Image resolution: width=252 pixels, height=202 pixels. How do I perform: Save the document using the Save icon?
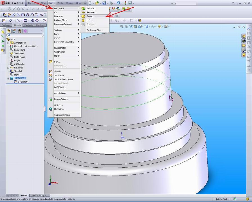(x=104, y=3)
